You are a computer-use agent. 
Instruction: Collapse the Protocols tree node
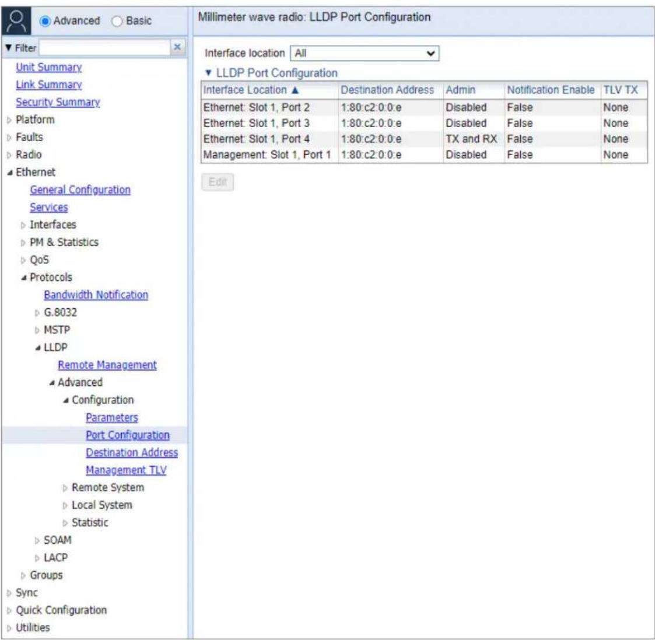tap(24, 277)
